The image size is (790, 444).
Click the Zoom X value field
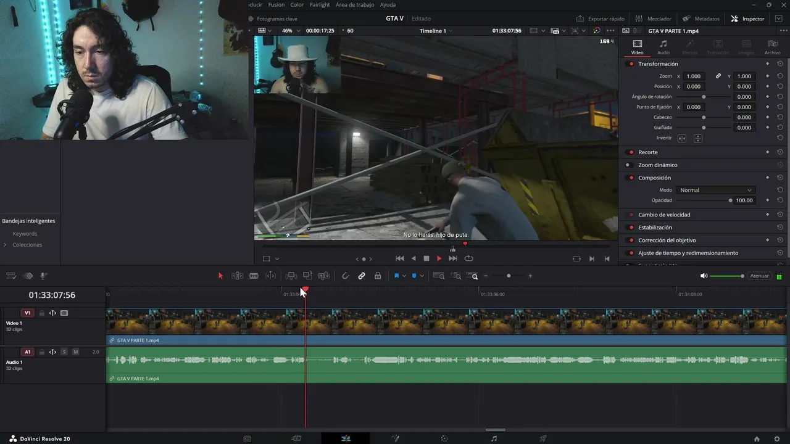[694, 76]
